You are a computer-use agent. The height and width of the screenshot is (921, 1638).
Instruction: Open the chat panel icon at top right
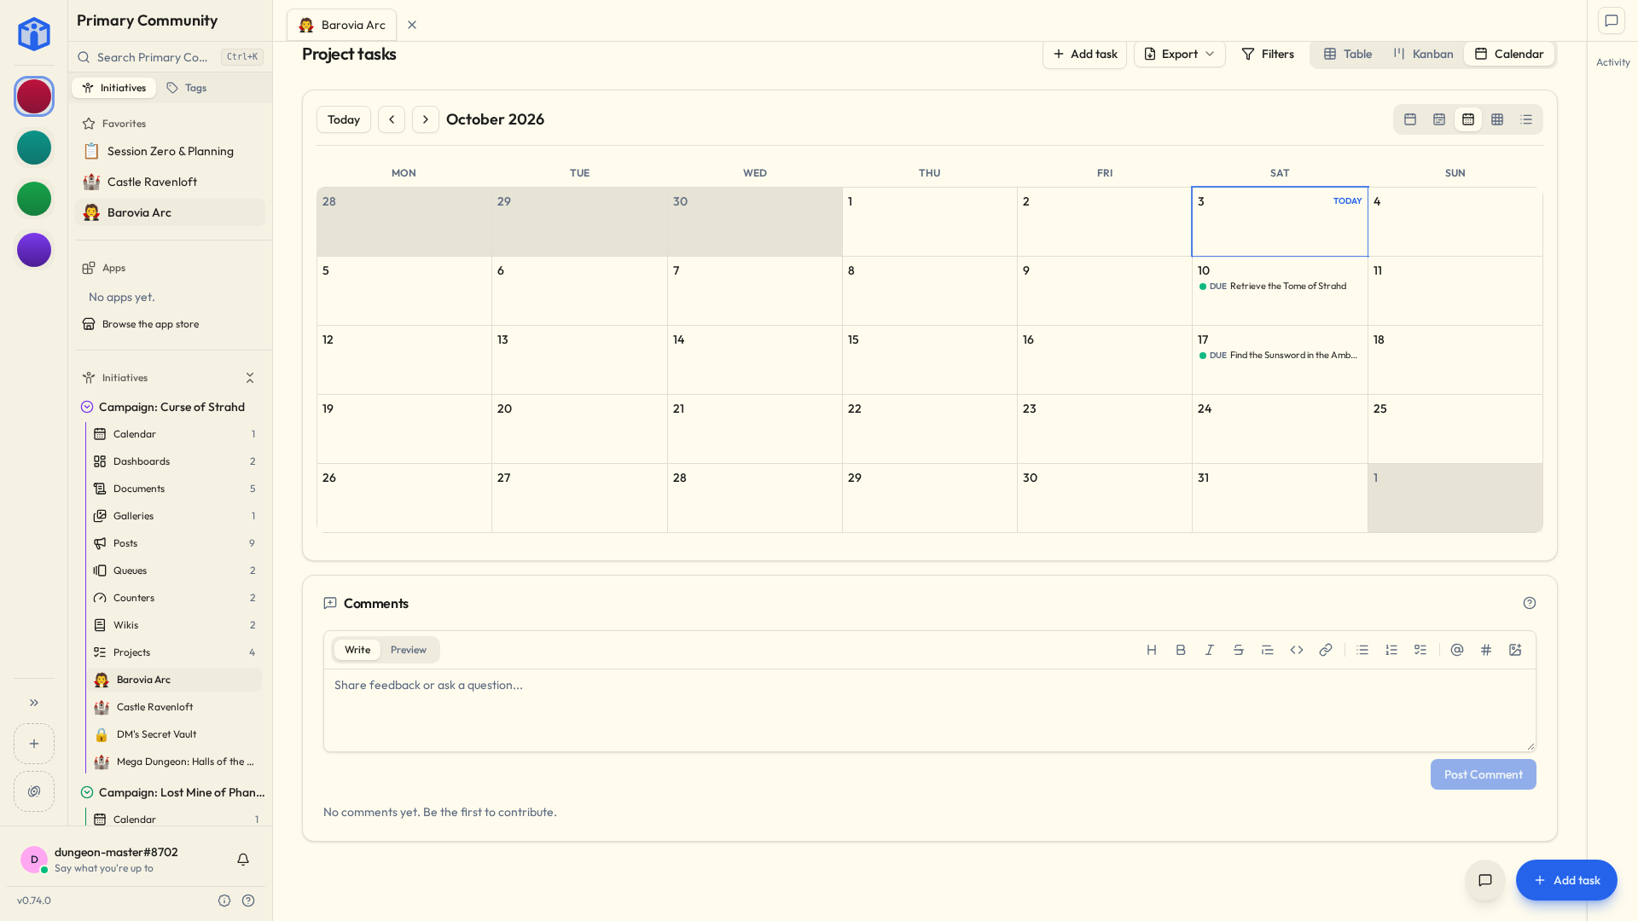click(1612, 20)
